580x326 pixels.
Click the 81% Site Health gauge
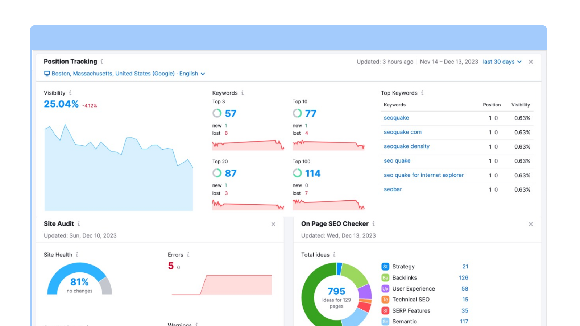[x=80, y=283]
